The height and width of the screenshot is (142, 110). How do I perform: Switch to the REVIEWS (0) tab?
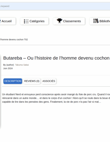point(32,81)
